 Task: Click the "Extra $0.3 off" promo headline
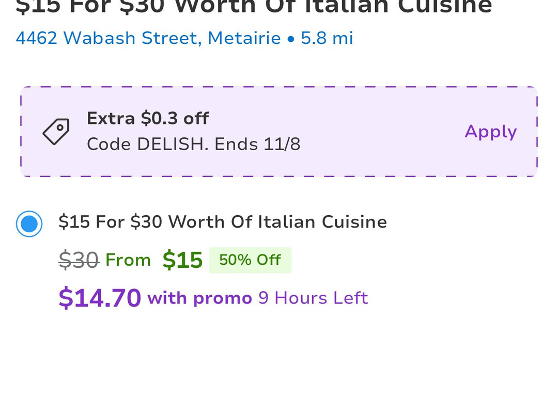(148, 119)
